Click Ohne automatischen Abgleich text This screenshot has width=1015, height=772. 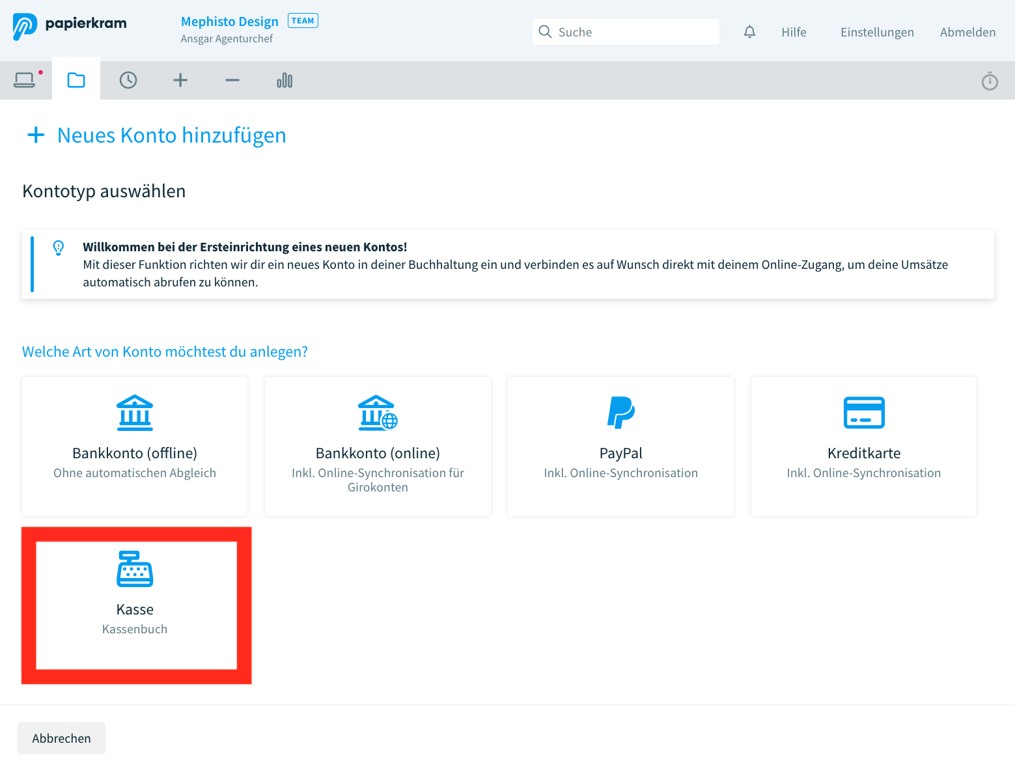pyautogui.click(x=135, y=473)
